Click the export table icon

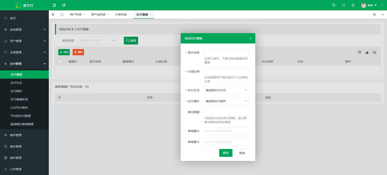(367, 52)
